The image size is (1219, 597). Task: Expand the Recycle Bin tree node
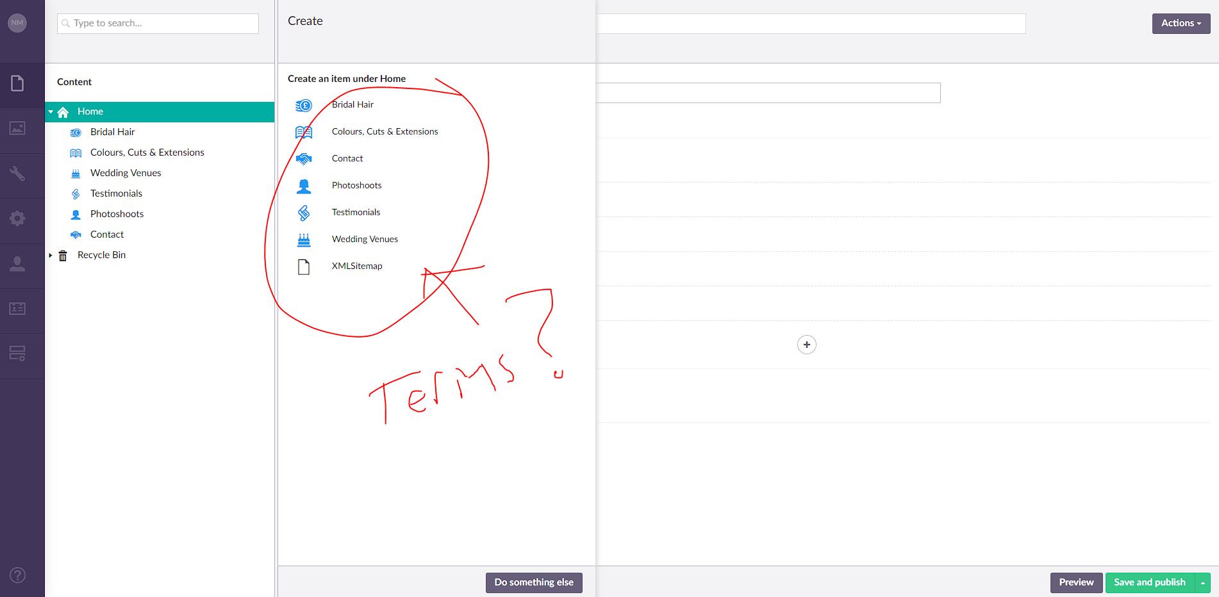(x=51, y=255)
